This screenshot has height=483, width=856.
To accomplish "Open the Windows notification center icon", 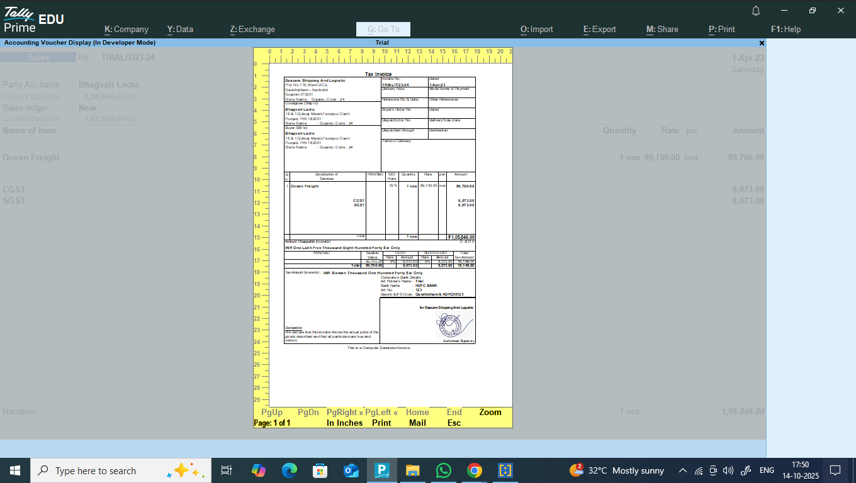I will 835,470.
